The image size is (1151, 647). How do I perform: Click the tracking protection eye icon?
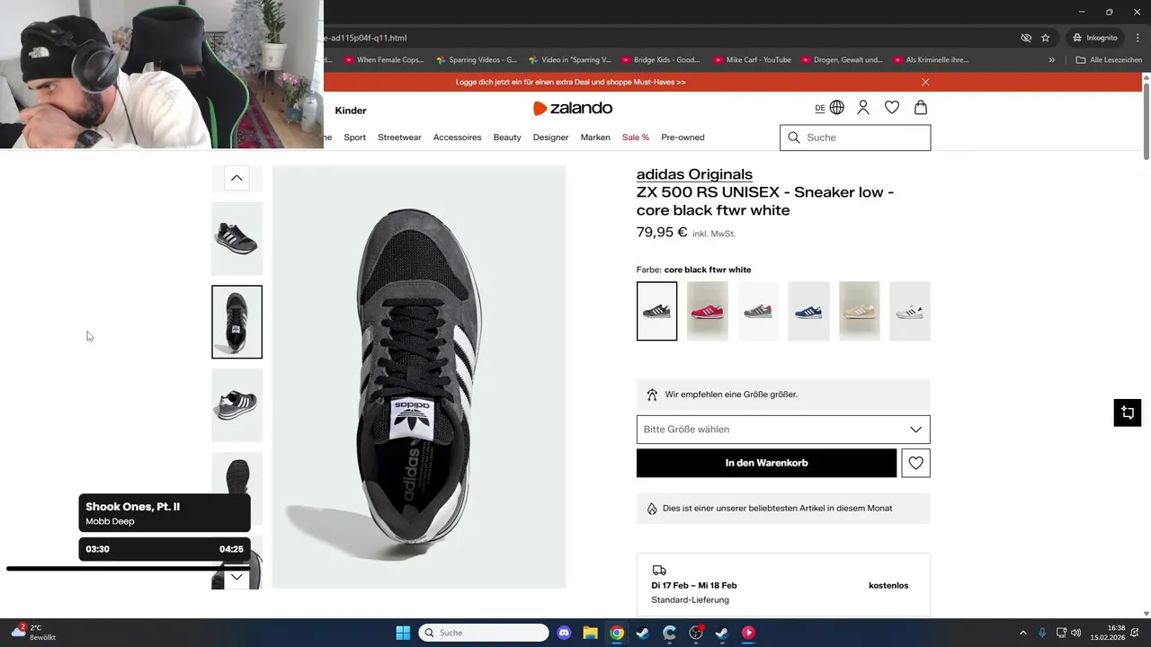click(x=1026, y=38)
